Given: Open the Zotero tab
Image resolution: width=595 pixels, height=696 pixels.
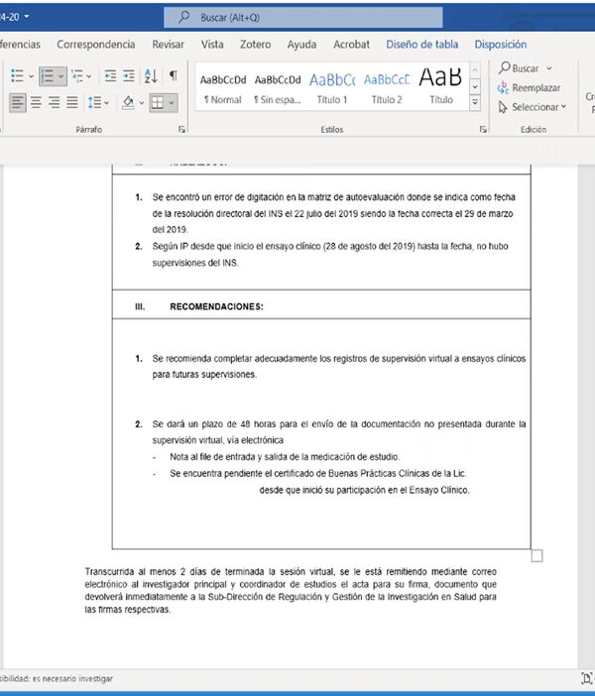Looking at the screenshot, I should pyautogui.click(x=255, y=45).
